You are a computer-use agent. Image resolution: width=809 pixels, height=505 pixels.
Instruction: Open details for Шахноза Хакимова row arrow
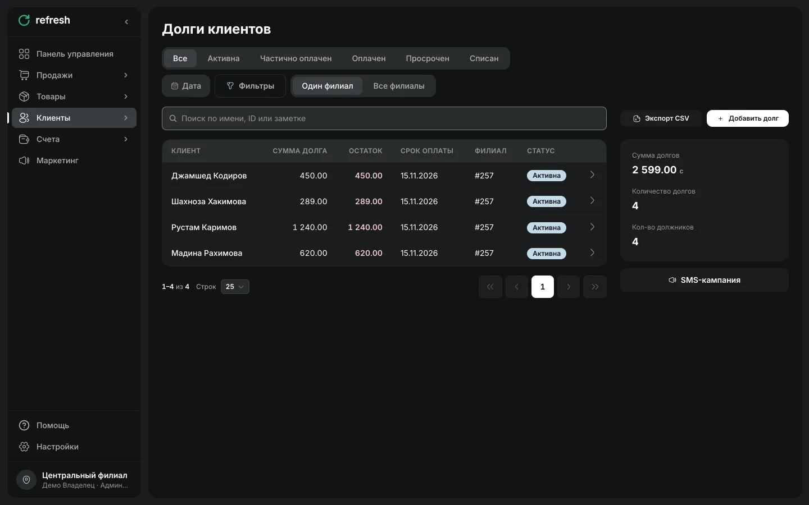pyautogui.click(x=592, y=201)
